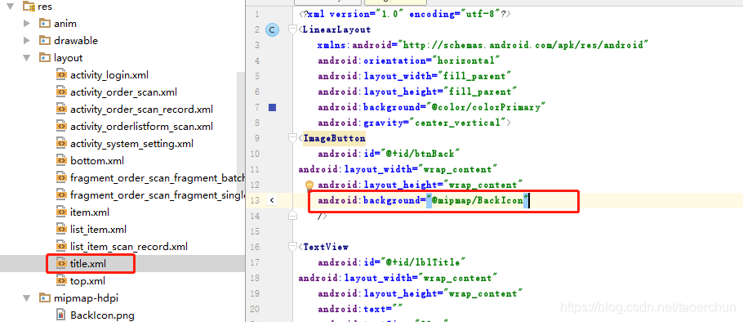Select list_item_scan_record.xml file
Viewport: 743px width, 322px height.
129,247
